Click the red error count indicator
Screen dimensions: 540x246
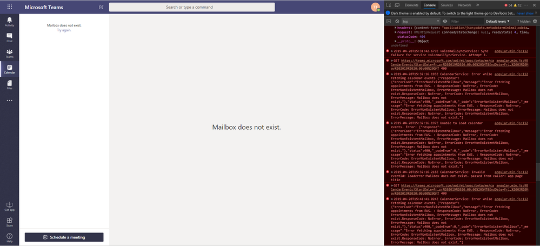point(508,5)
